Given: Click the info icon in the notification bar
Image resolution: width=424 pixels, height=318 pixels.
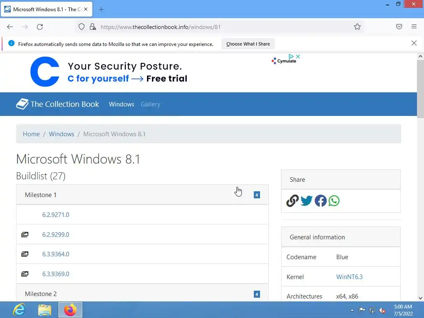Looking at the screenshot, I should 11,43.
